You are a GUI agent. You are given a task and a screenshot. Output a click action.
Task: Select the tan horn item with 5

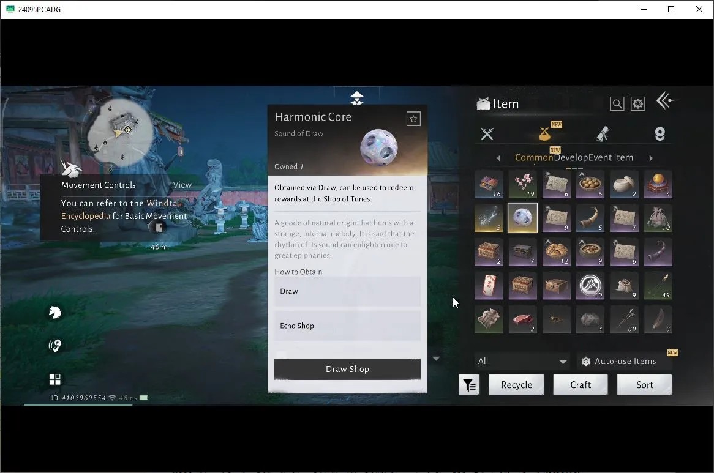tap(590, 218)
